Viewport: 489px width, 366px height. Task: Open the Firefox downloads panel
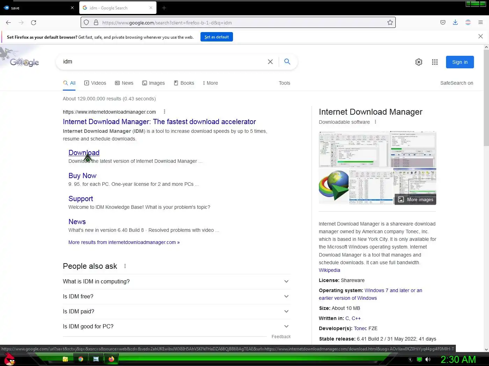point(455,23)
